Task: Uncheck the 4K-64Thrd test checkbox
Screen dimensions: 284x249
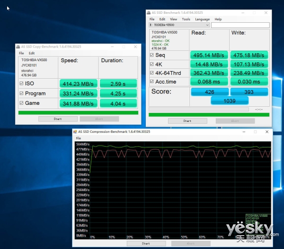Action: 151,73
